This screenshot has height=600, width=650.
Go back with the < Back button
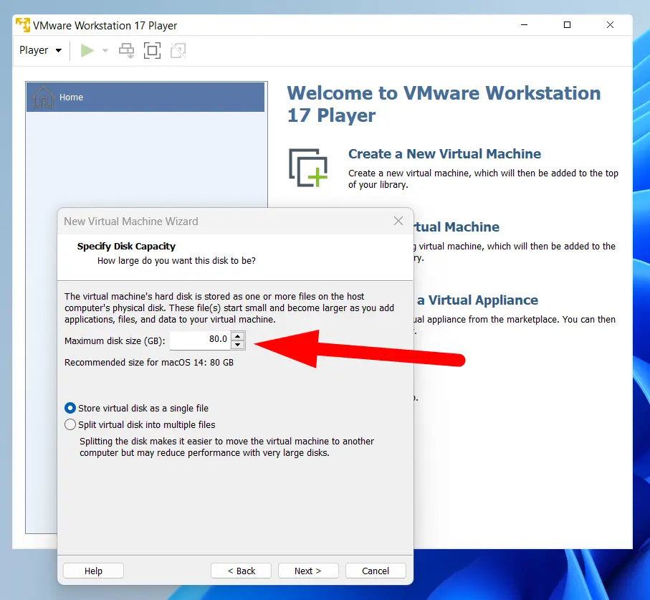pyautogui.click(x=242, y=571)
